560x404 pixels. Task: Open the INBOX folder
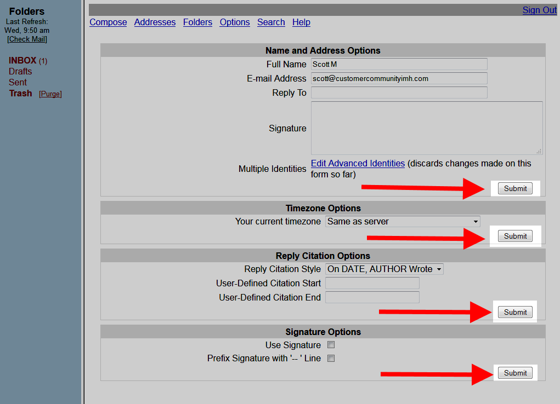pos(22,60)
